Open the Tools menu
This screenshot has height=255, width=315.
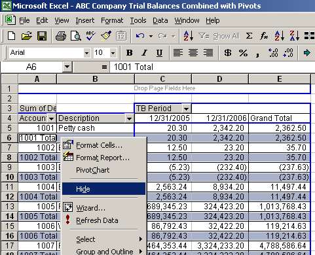(x=138, y=20)
